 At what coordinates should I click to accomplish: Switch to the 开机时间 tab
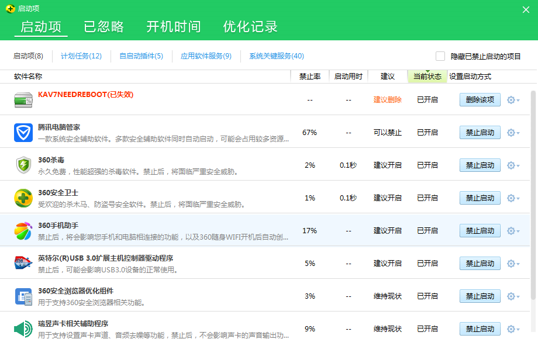click(173, 27)
